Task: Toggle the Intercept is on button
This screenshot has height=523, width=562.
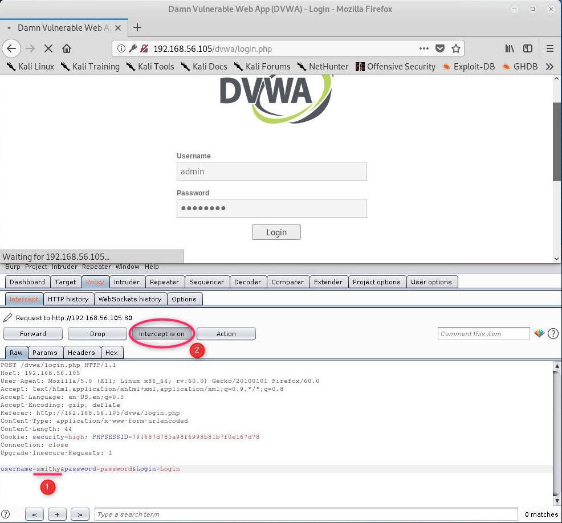Action: (x=162, y=333)
